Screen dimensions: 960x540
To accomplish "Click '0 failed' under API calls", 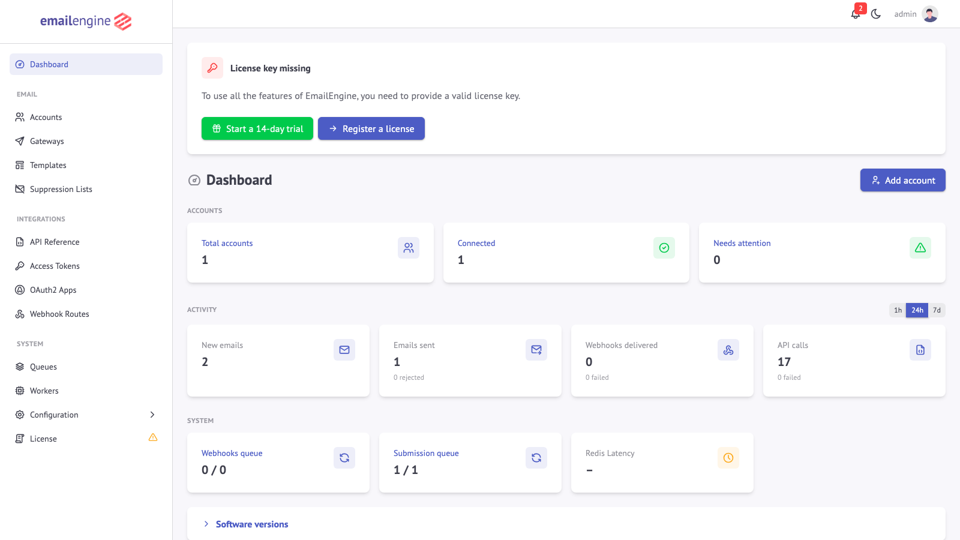I will 789,377.
